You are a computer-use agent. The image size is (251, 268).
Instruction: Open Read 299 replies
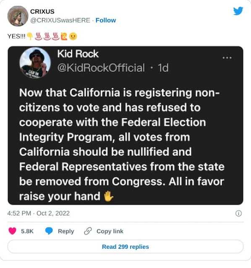125,247
